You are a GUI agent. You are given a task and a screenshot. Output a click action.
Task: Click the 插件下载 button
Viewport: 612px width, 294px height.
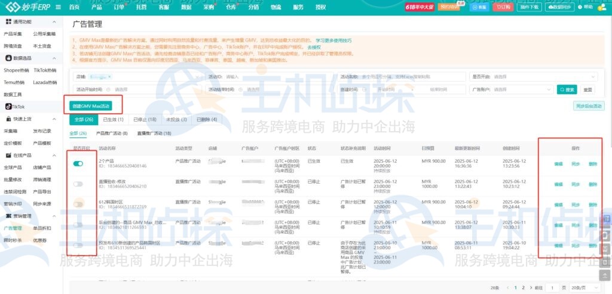[x=530, y=7]
